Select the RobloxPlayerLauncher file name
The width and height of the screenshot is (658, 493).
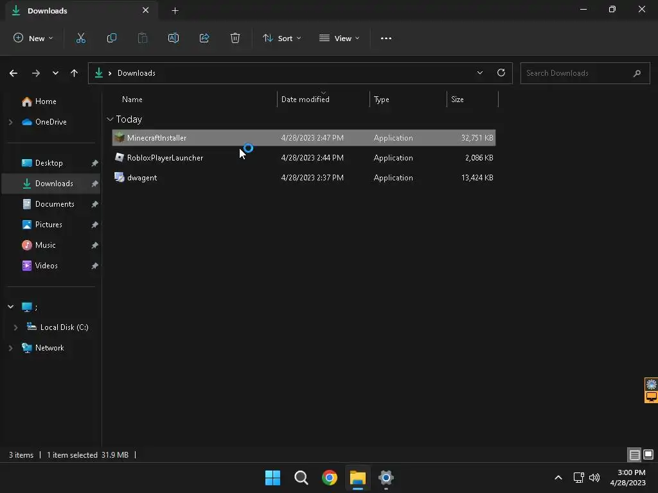[165, 158]
